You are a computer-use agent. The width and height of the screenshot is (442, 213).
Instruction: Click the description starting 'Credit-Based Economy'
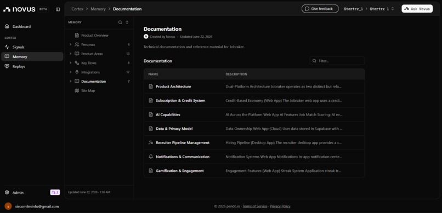pyautogui.click(x=284, y=100)
